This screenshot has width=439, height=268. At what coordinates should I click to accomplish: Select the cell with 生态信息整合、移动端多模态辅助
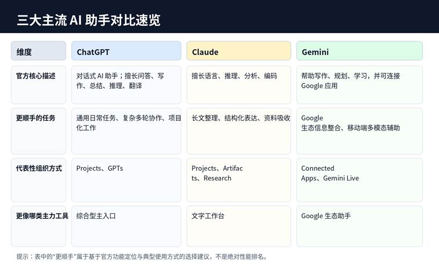tap(359, 131)
